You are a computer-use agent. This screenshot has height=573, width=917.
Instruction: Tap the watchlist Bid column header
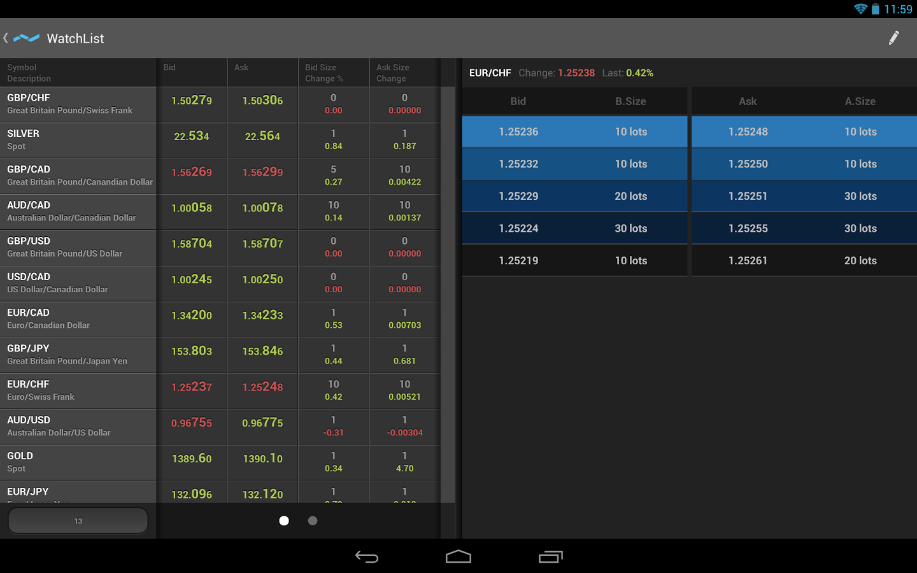point(192,73)
